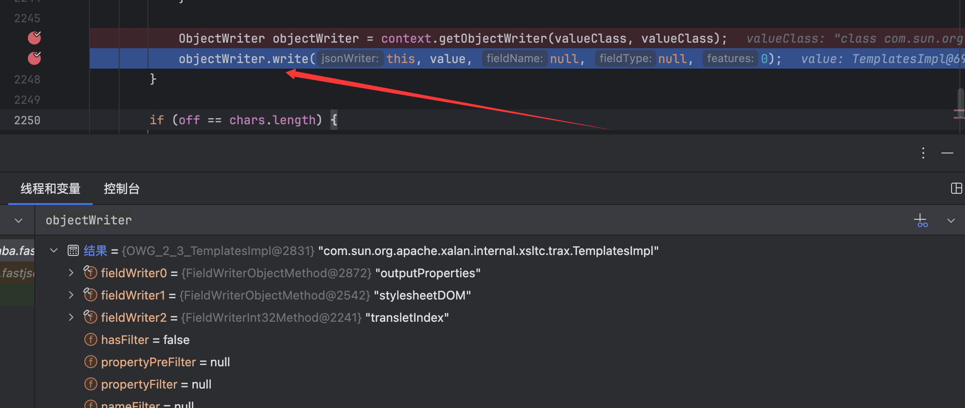The width and height of the screenshot is (965, 408).
Task: Click the editor vertical scrollbar
Action: (960, 100)
